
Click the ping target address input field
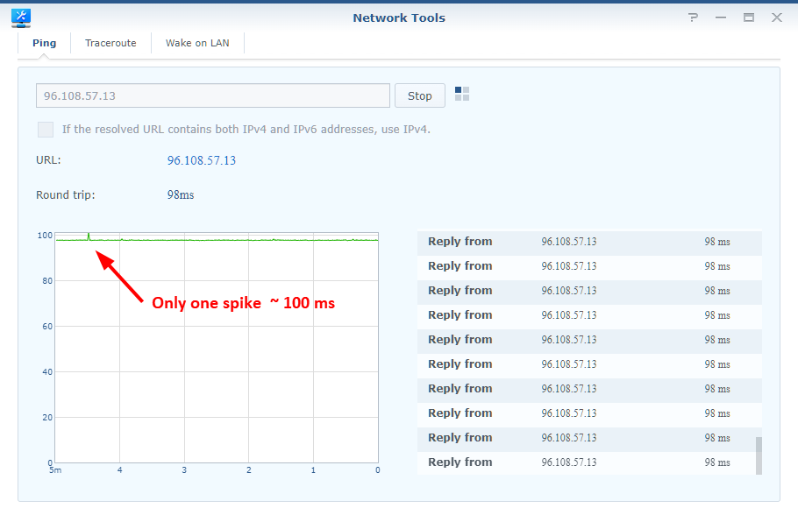click(212, 95)
